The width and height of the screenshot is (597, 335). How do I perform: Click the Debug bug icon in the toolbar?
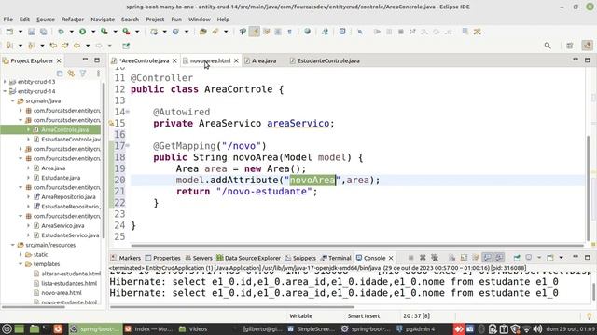click(61, 32)
